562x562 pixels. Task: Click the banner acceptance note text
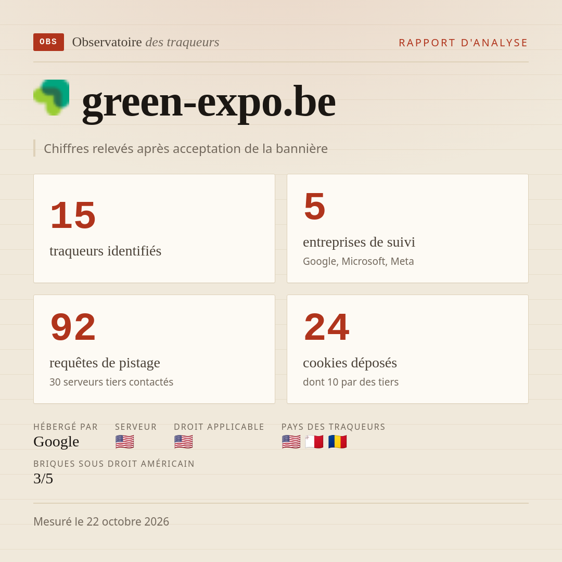[186, 148]
